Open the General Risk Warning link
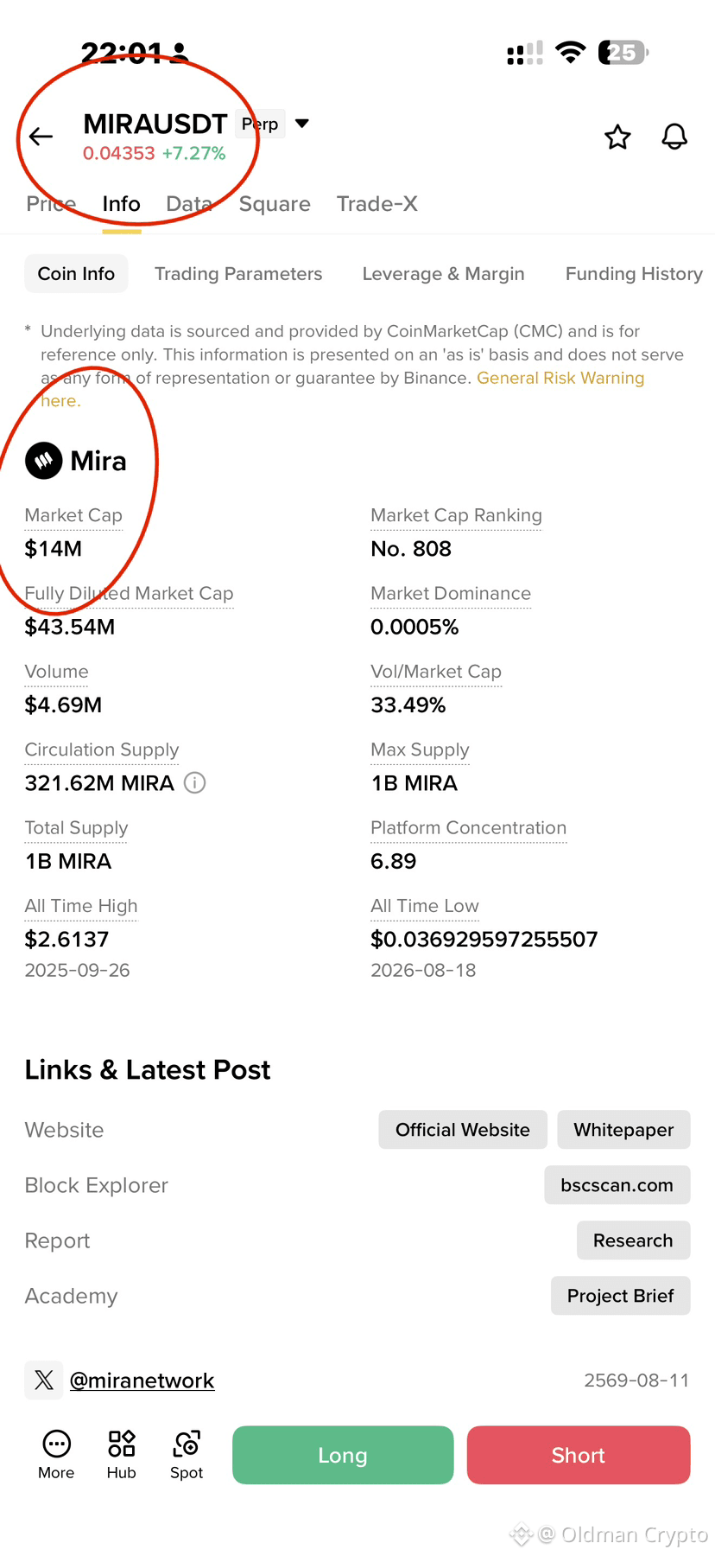This screenshot has height=1556, width=715. pos(560,378)
